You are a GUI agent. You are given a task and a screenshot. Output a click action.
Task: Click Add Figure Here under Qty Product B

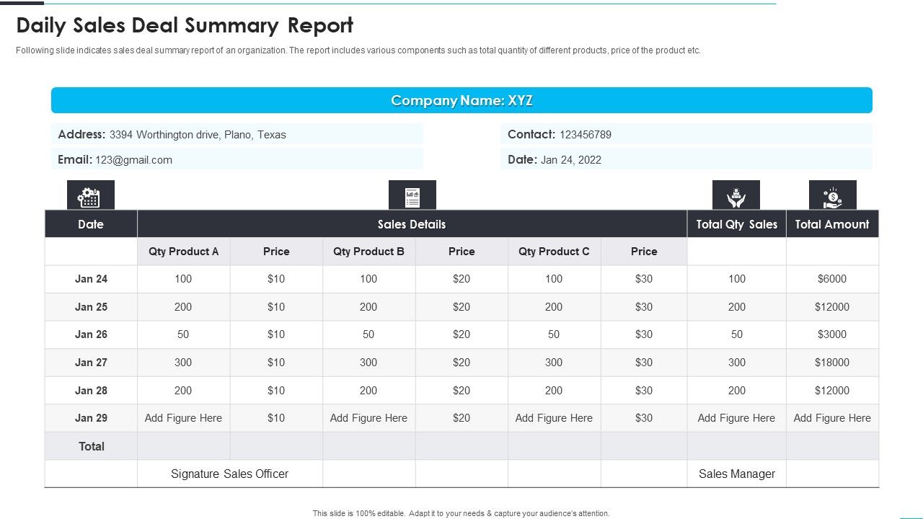(x=368, y=418)
